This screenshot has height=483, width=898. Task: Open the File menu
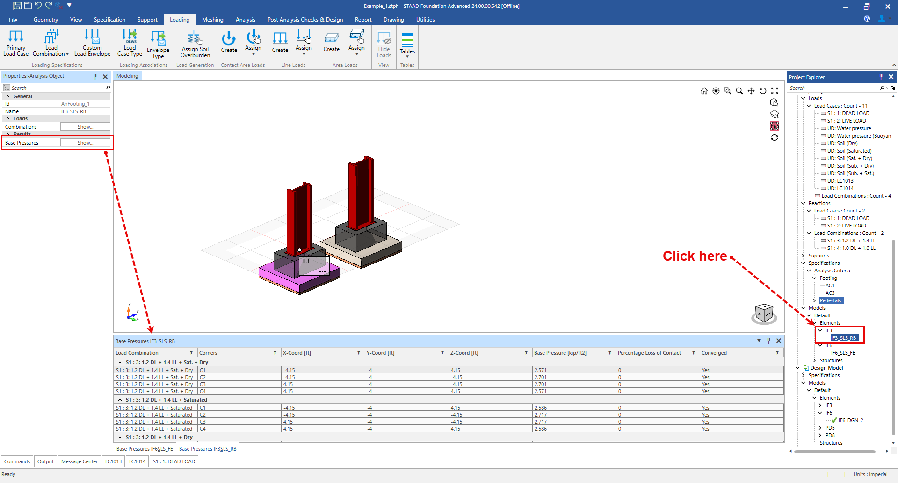(13, 20)
